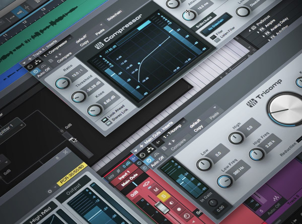This screenshot has width=302, height=224.
Task: Toggle the Stereo Link checkbox
Action: pyautogui.click(x=109, y=123)
